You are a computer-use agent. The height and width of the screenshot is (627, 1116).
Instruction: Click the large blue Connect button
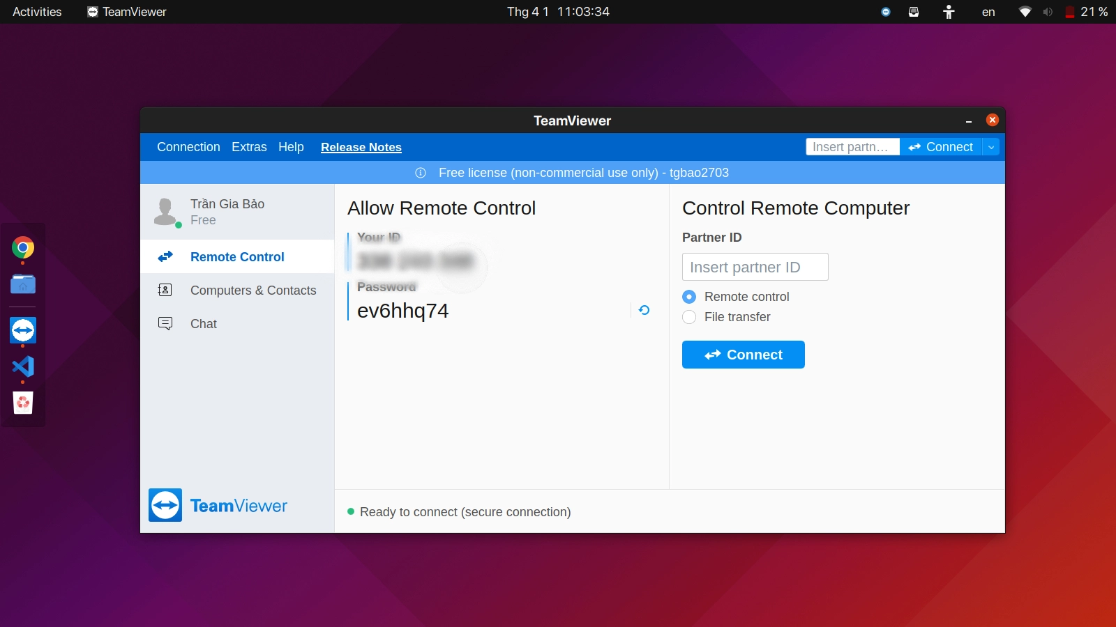click(x=744, y=355)
